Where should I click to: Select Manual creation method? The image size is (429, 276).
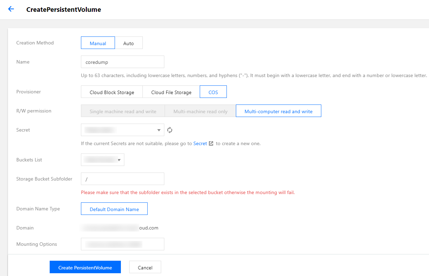point(98,43)
